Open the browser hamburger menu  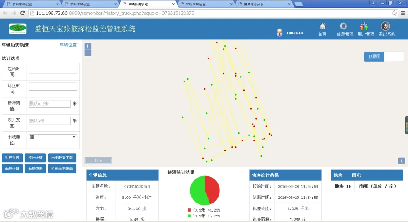(403, 13)
